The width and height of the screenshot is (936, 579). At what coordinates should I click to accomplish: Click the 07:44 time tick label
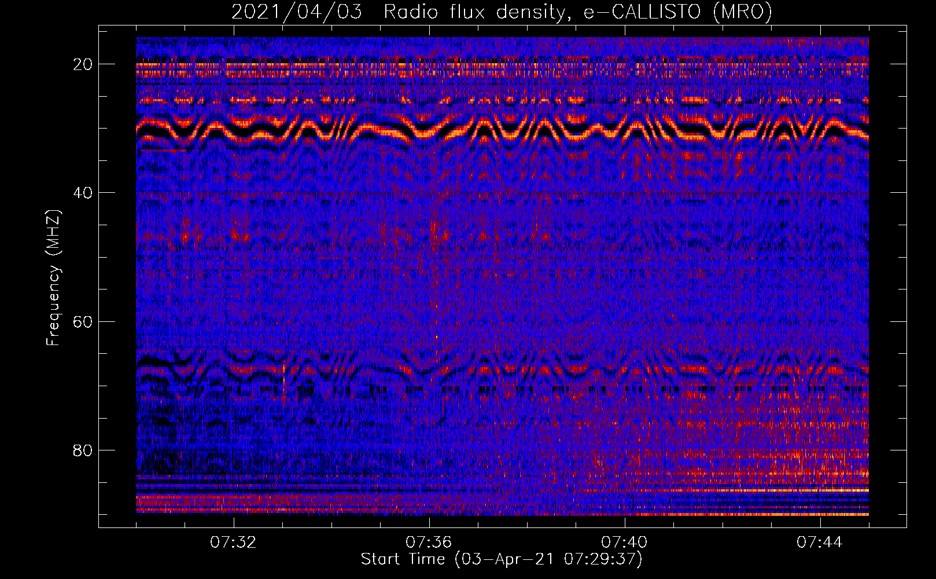point(820,543)
